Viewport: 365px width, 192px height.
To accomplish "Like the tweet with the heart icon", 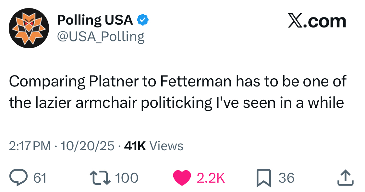I will click(x=183, y=178).
